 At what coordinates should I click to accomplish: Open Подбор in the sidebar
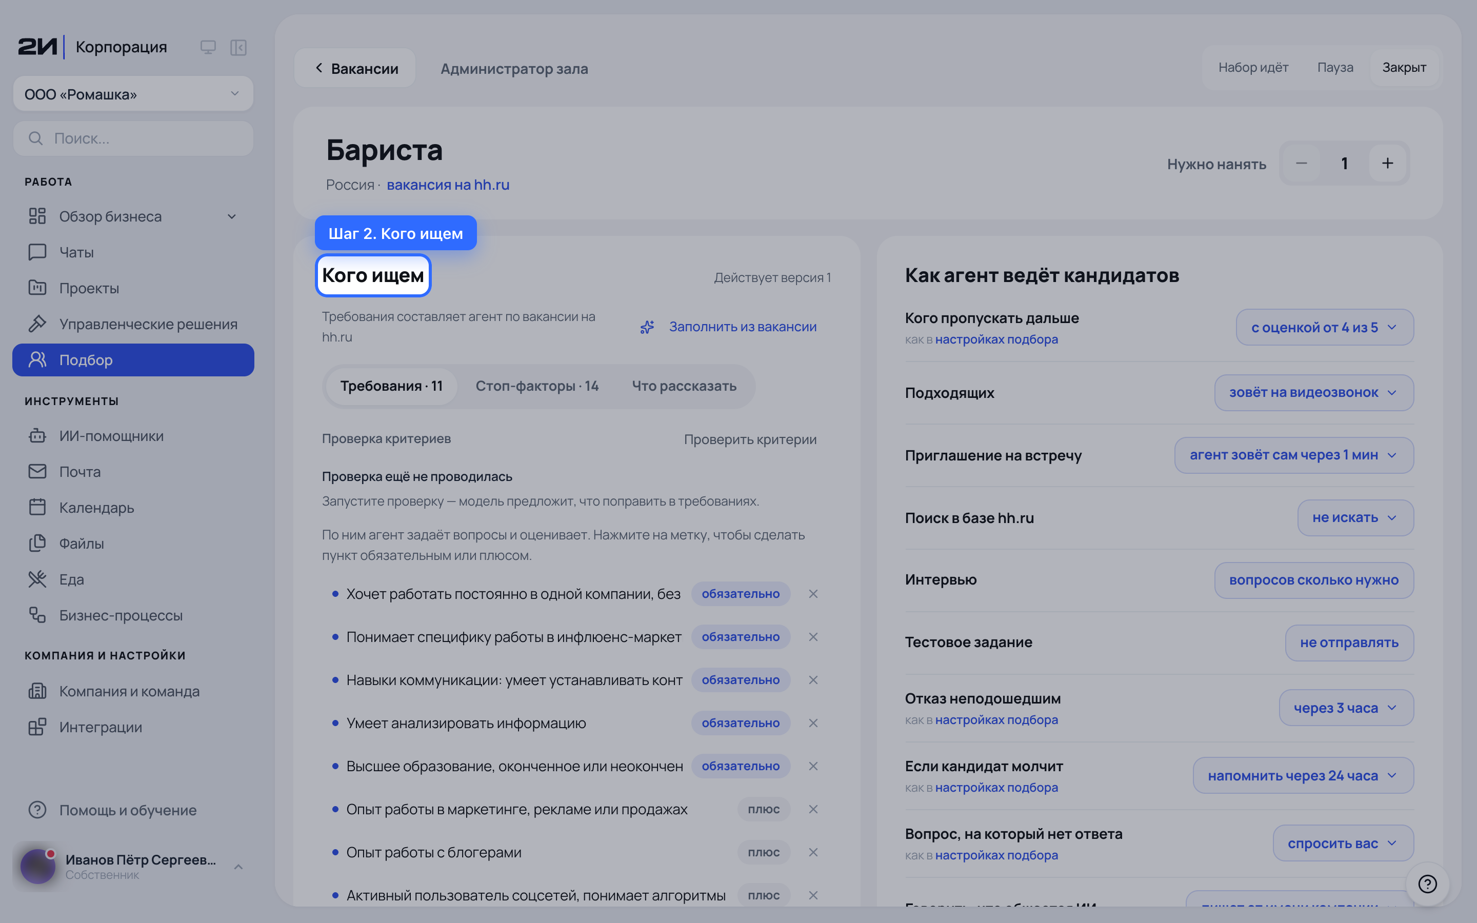pyautogui.click(x=133, y=360)
